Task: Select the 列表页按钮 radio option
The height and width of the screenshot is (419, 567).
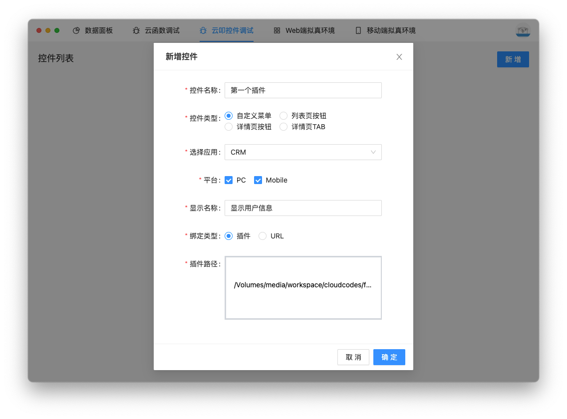Action: (283, 116)
